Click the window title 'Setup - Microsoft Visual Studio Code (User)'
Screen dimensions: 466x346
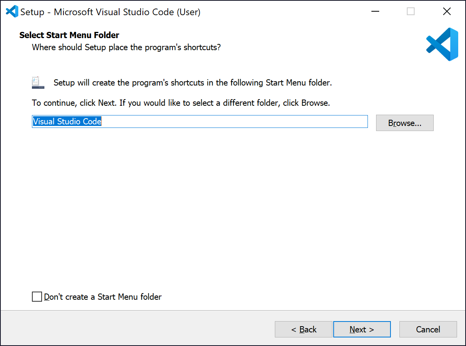(110, 12)
